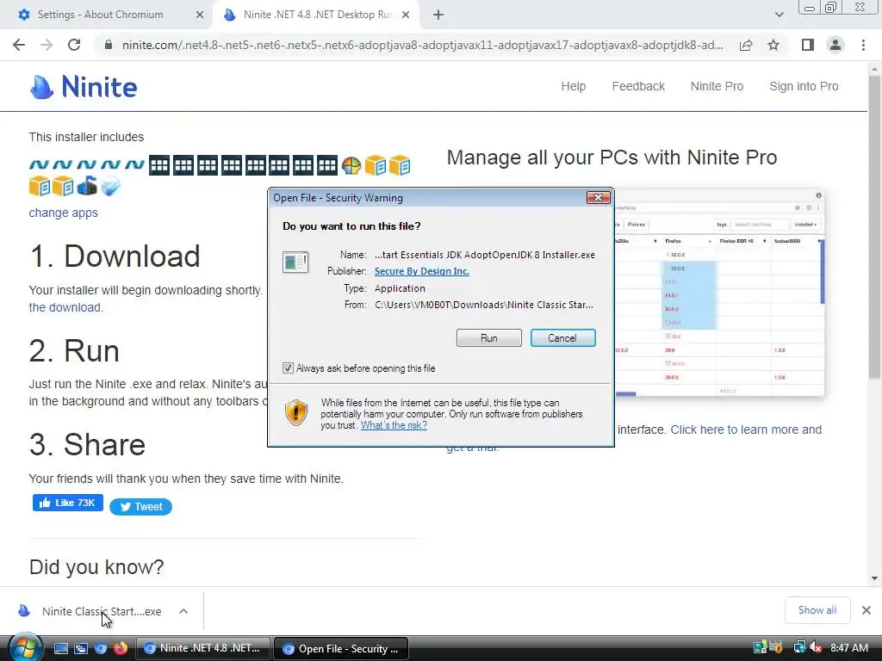The height and width of the screenshot is (661, 882).
Task: Cancel the Open File security warning
Action: tap(562, 337)
